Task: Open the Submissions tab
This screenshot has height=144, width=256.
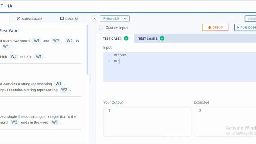Action: (30, 19)
